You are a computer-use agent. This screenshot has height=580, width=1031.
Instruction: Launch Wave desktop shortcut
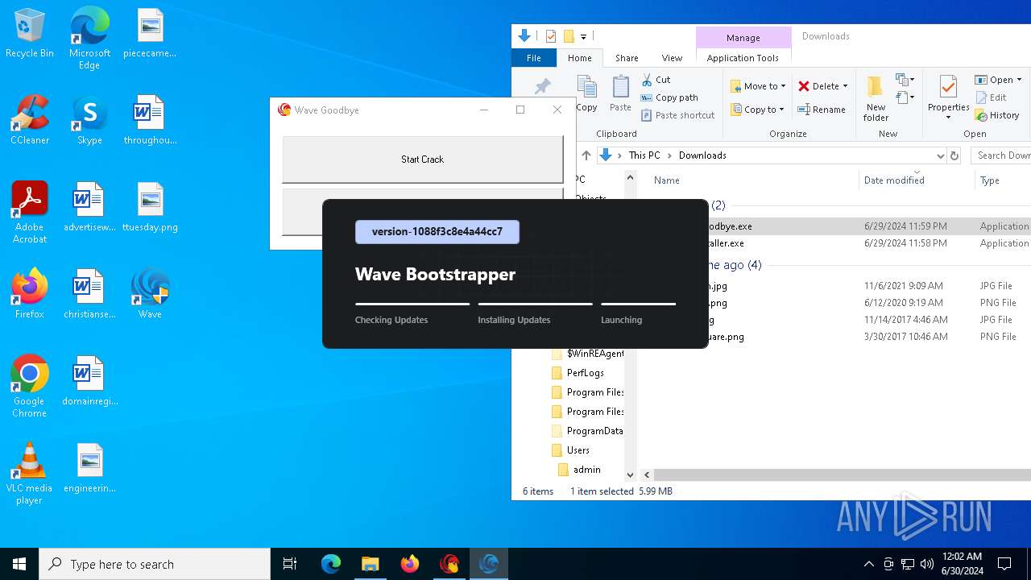pyautogui.click(x=150, y=295)
